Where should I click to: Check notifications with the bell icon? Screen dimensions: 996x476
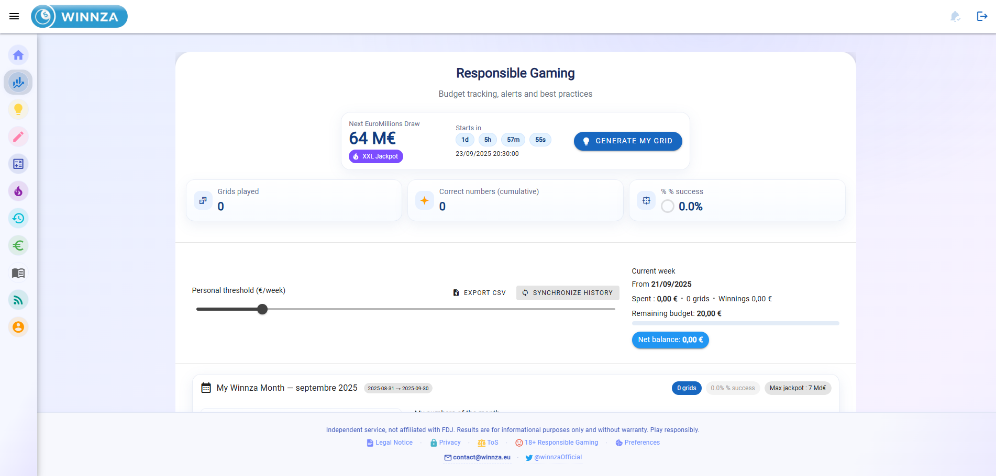(955, 16)
